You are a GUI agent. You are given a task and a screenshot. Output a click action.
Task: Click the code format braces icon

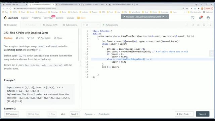click(192, 25)
